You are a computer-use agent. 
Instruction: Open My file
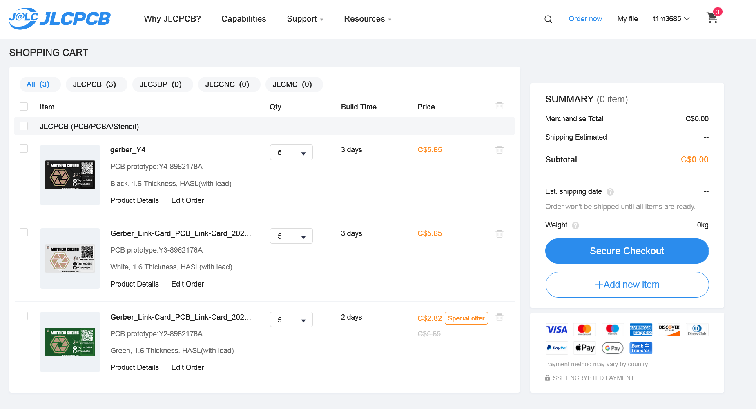click(x=627, y=19)
